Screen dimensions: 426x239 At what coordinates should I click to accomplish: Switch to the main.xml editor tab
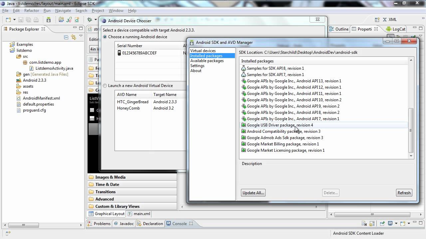point(139,214)
